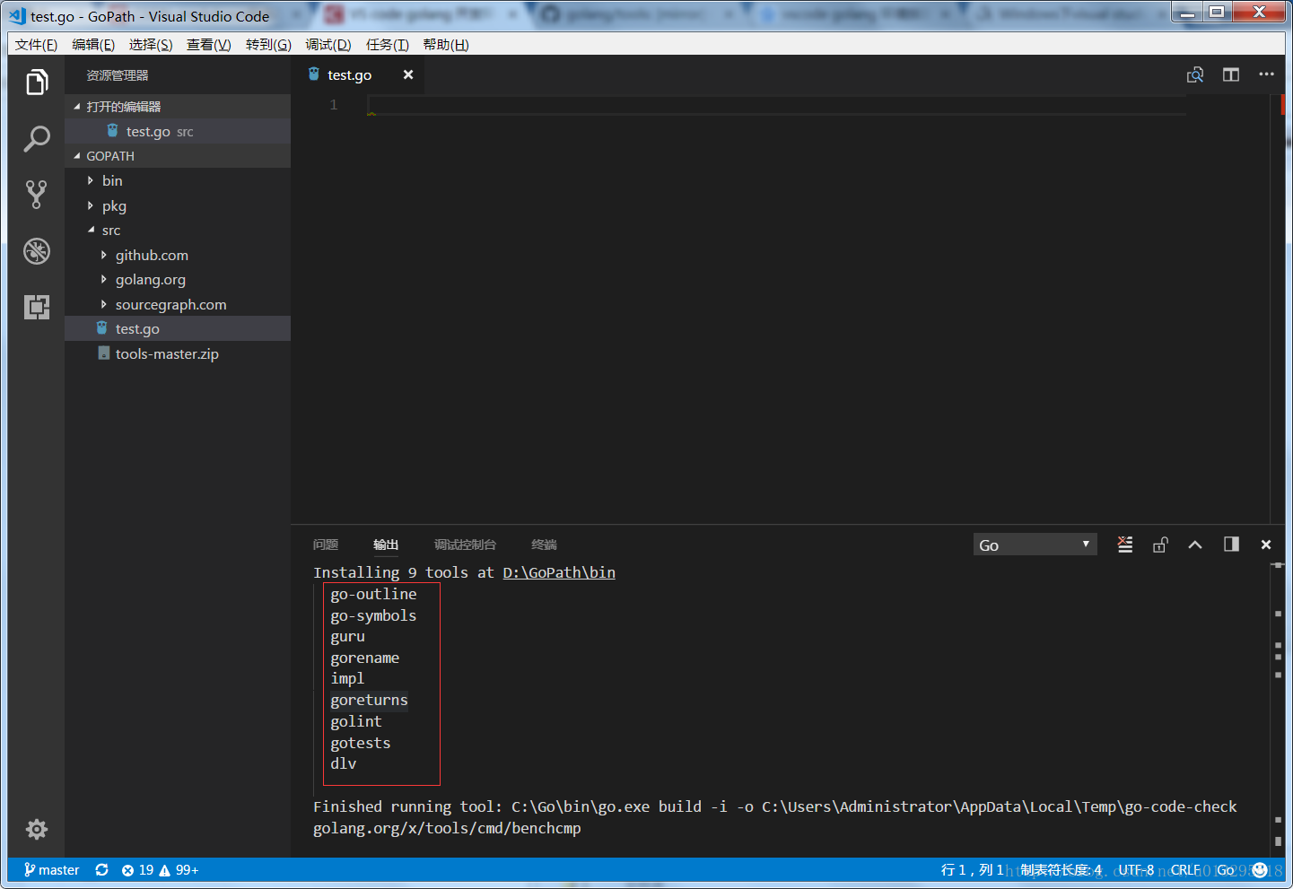Open the 帮助(H) menu

pos(446,45)
